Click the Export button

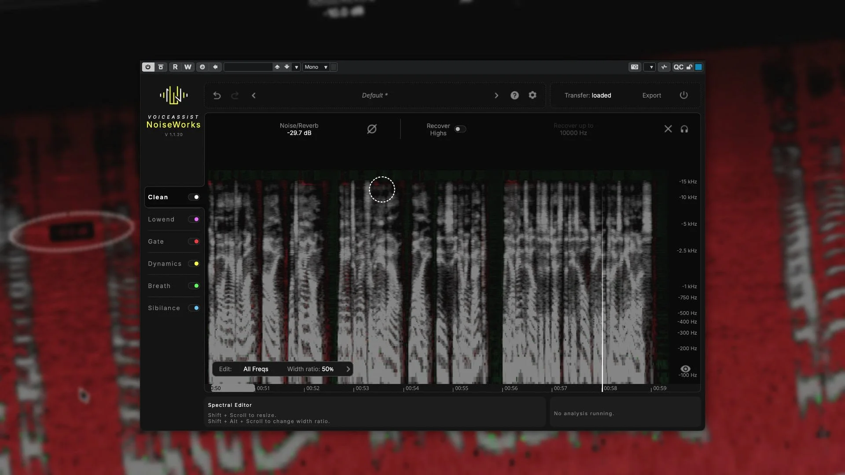pyautogui.click(x=651, y=95)
